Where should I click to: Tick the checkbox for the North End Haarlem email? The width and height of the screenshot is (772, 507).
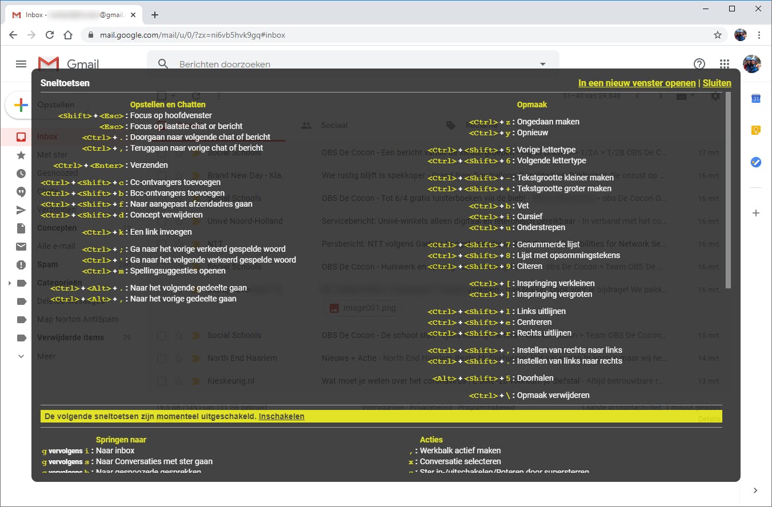pos(162,358)
